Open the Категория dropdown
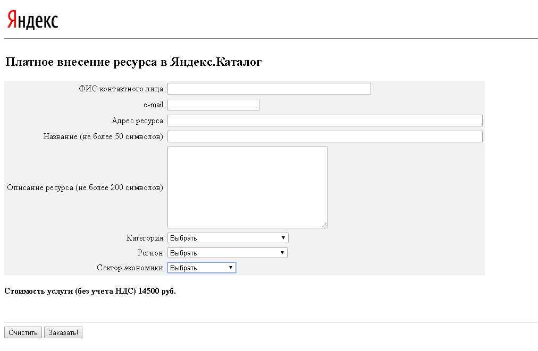Viewport: 538px width, 351px height. [x=228, y=238]
